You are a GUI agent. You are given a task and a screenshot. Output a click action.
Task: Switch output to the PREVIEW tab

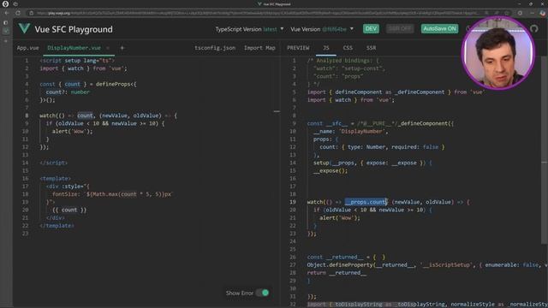point(298,48)
